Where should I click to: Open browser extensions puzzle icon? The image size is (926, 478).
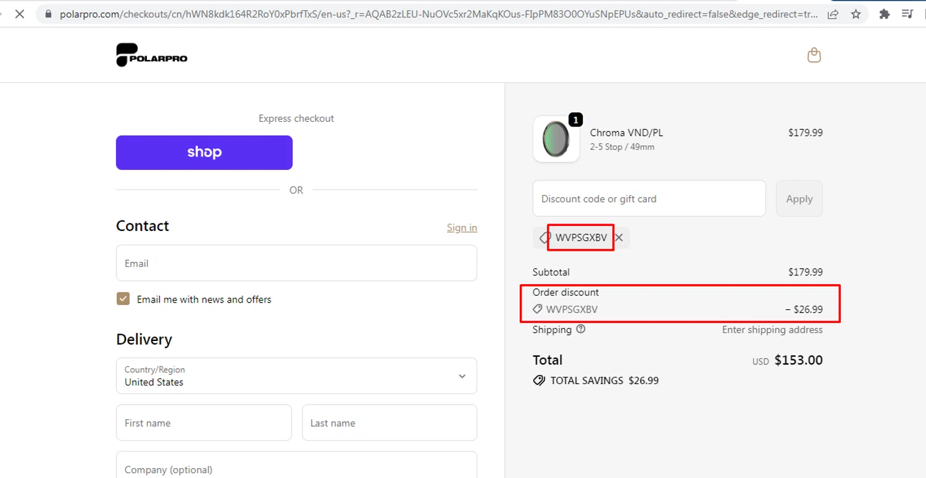tap(885, 14)
